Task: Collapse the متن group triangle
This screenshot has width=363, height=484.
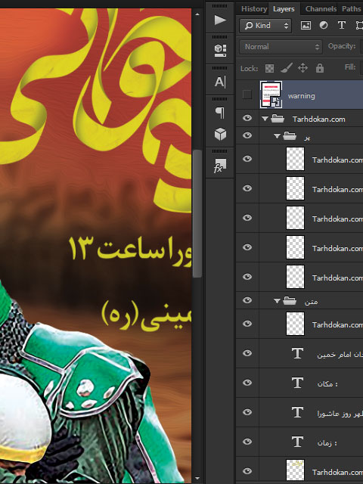Action: click(277, 301)
